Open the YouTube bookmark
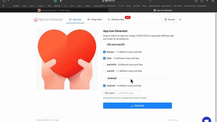Image resolution: width=217 pixels, height=122 pixels. [x=136, y=6]
